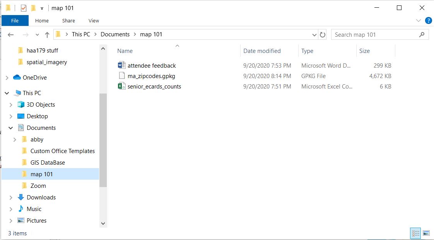Select the GIS DataBase folder
The width and height of the screenshot is (434, 240).
pyautogui.click(x=48, y=163)
